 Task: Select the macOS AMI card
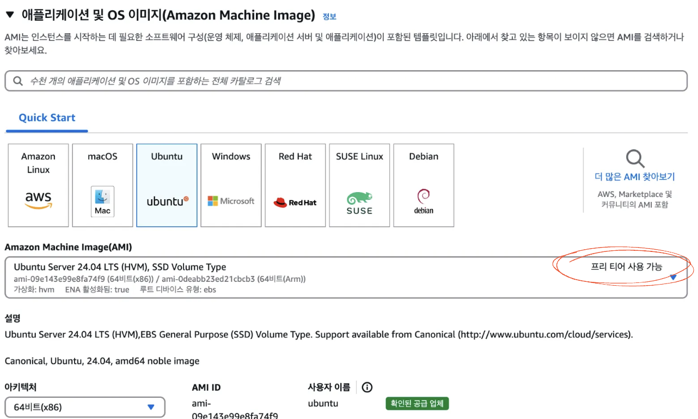(102, 185)
